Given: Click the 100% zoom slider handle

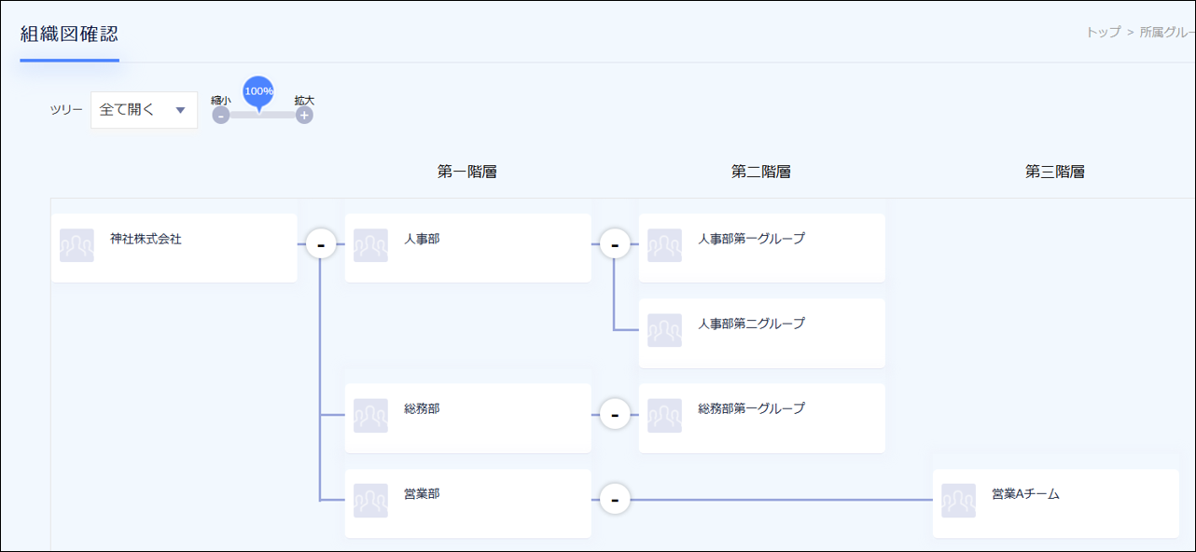Looking at the screenshot, I should (258, 92).
